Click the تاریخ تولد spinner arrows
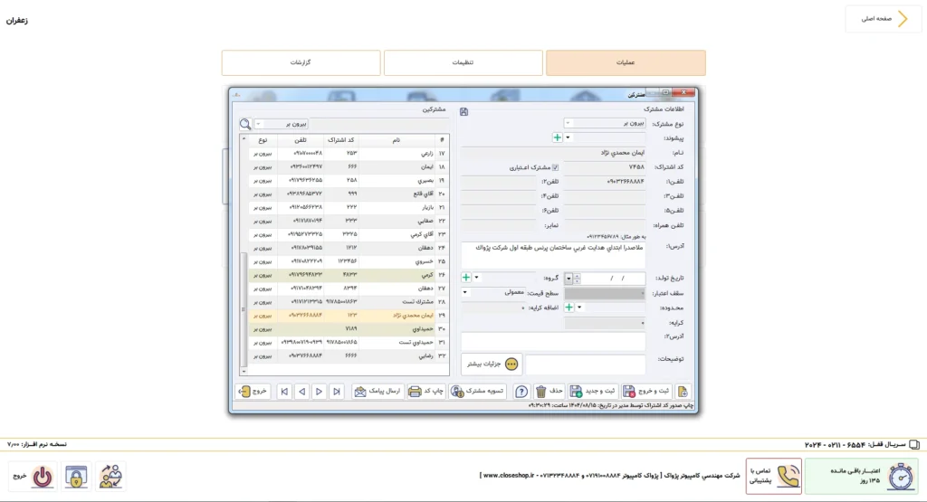 coord(577,279)
